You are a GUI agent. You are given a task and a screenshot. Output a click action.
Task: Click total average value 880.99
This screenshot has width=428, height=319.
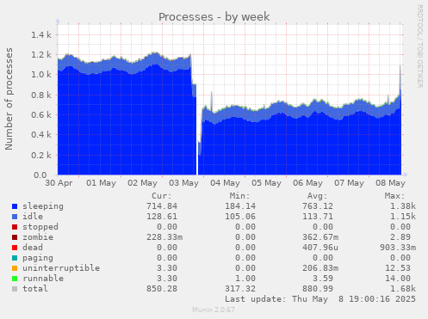(318, 289)
